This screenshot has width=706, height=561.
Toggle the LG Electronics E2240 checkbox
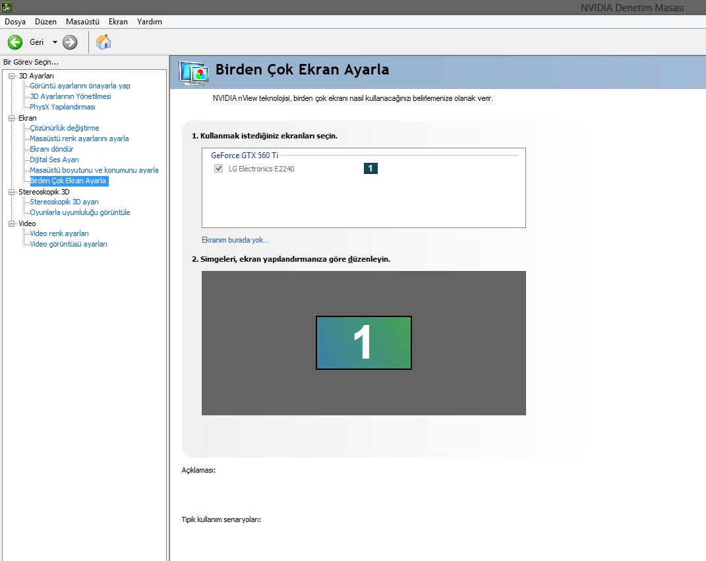point(218,168)
